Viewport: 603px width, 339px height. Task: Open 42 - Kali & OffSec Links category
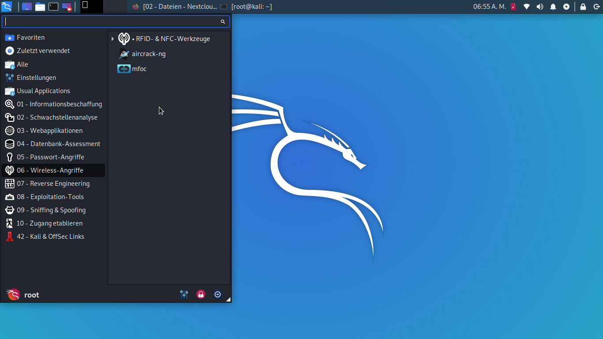(53, 237)
